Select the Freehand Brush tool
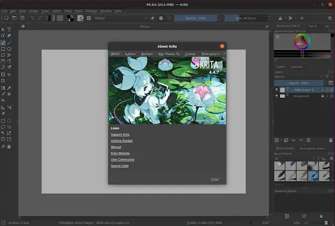The image size is (335, 226). (x=3, y=43)
